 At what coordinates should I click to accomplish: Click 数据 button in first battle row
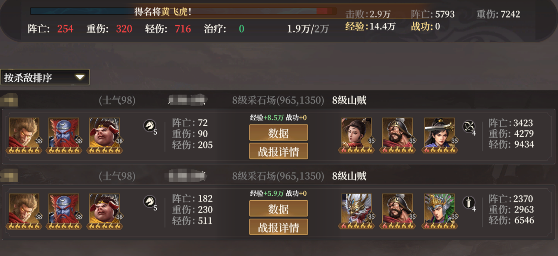pos(279,132)
